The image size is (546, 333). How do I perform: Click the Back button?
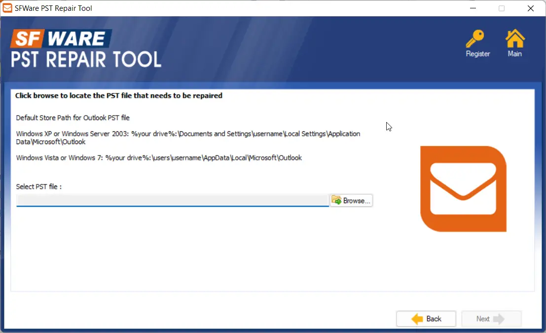click(x=426, y=319)
